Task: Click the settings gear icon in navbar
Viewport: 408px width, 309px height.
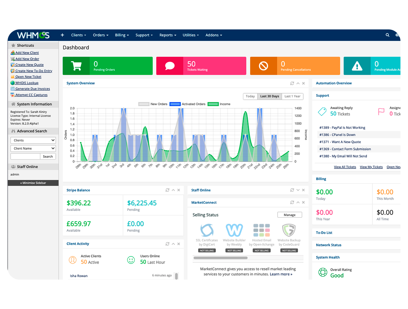Action: [x=397, y=35]
